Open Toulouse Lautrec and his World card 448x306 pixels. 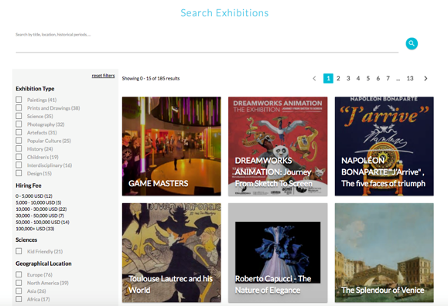coord(172,253)
